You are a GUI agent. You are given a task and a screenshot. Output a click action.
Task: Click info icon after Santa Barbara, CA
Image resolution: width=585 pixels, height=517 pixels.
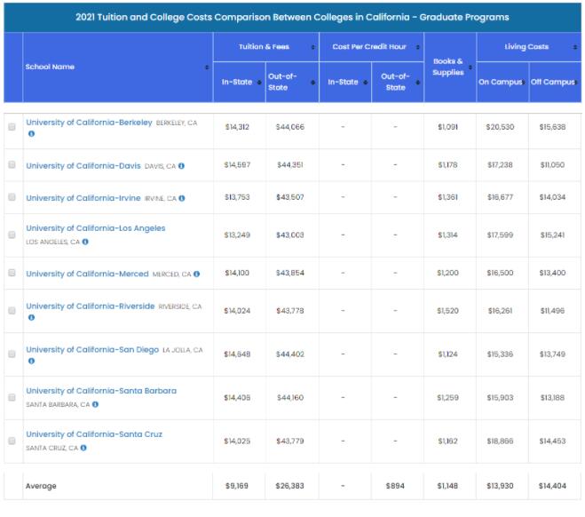pyautogui.click(x=95, y=404)
